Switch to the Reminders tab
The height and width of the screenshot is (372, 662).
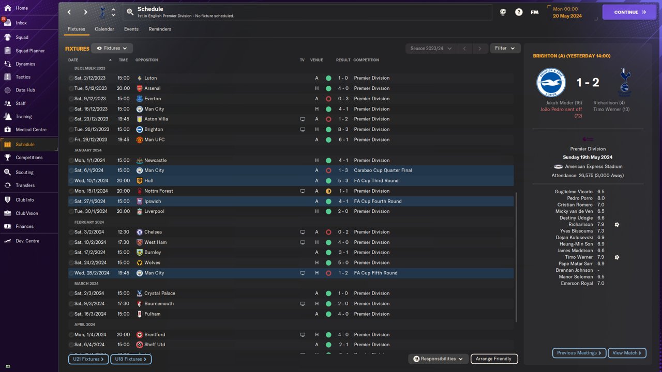(x=160, y=29)
